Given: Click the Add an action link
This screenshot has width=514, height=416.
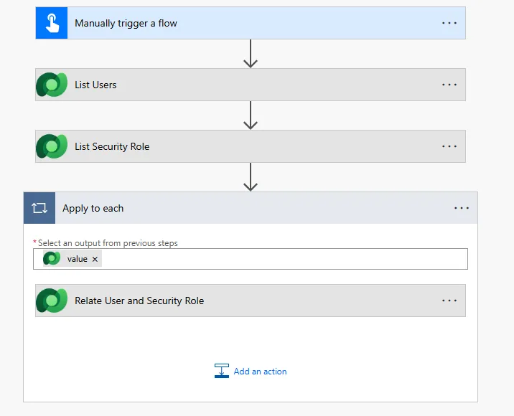Looking at the screenshot, I should 261,371.
